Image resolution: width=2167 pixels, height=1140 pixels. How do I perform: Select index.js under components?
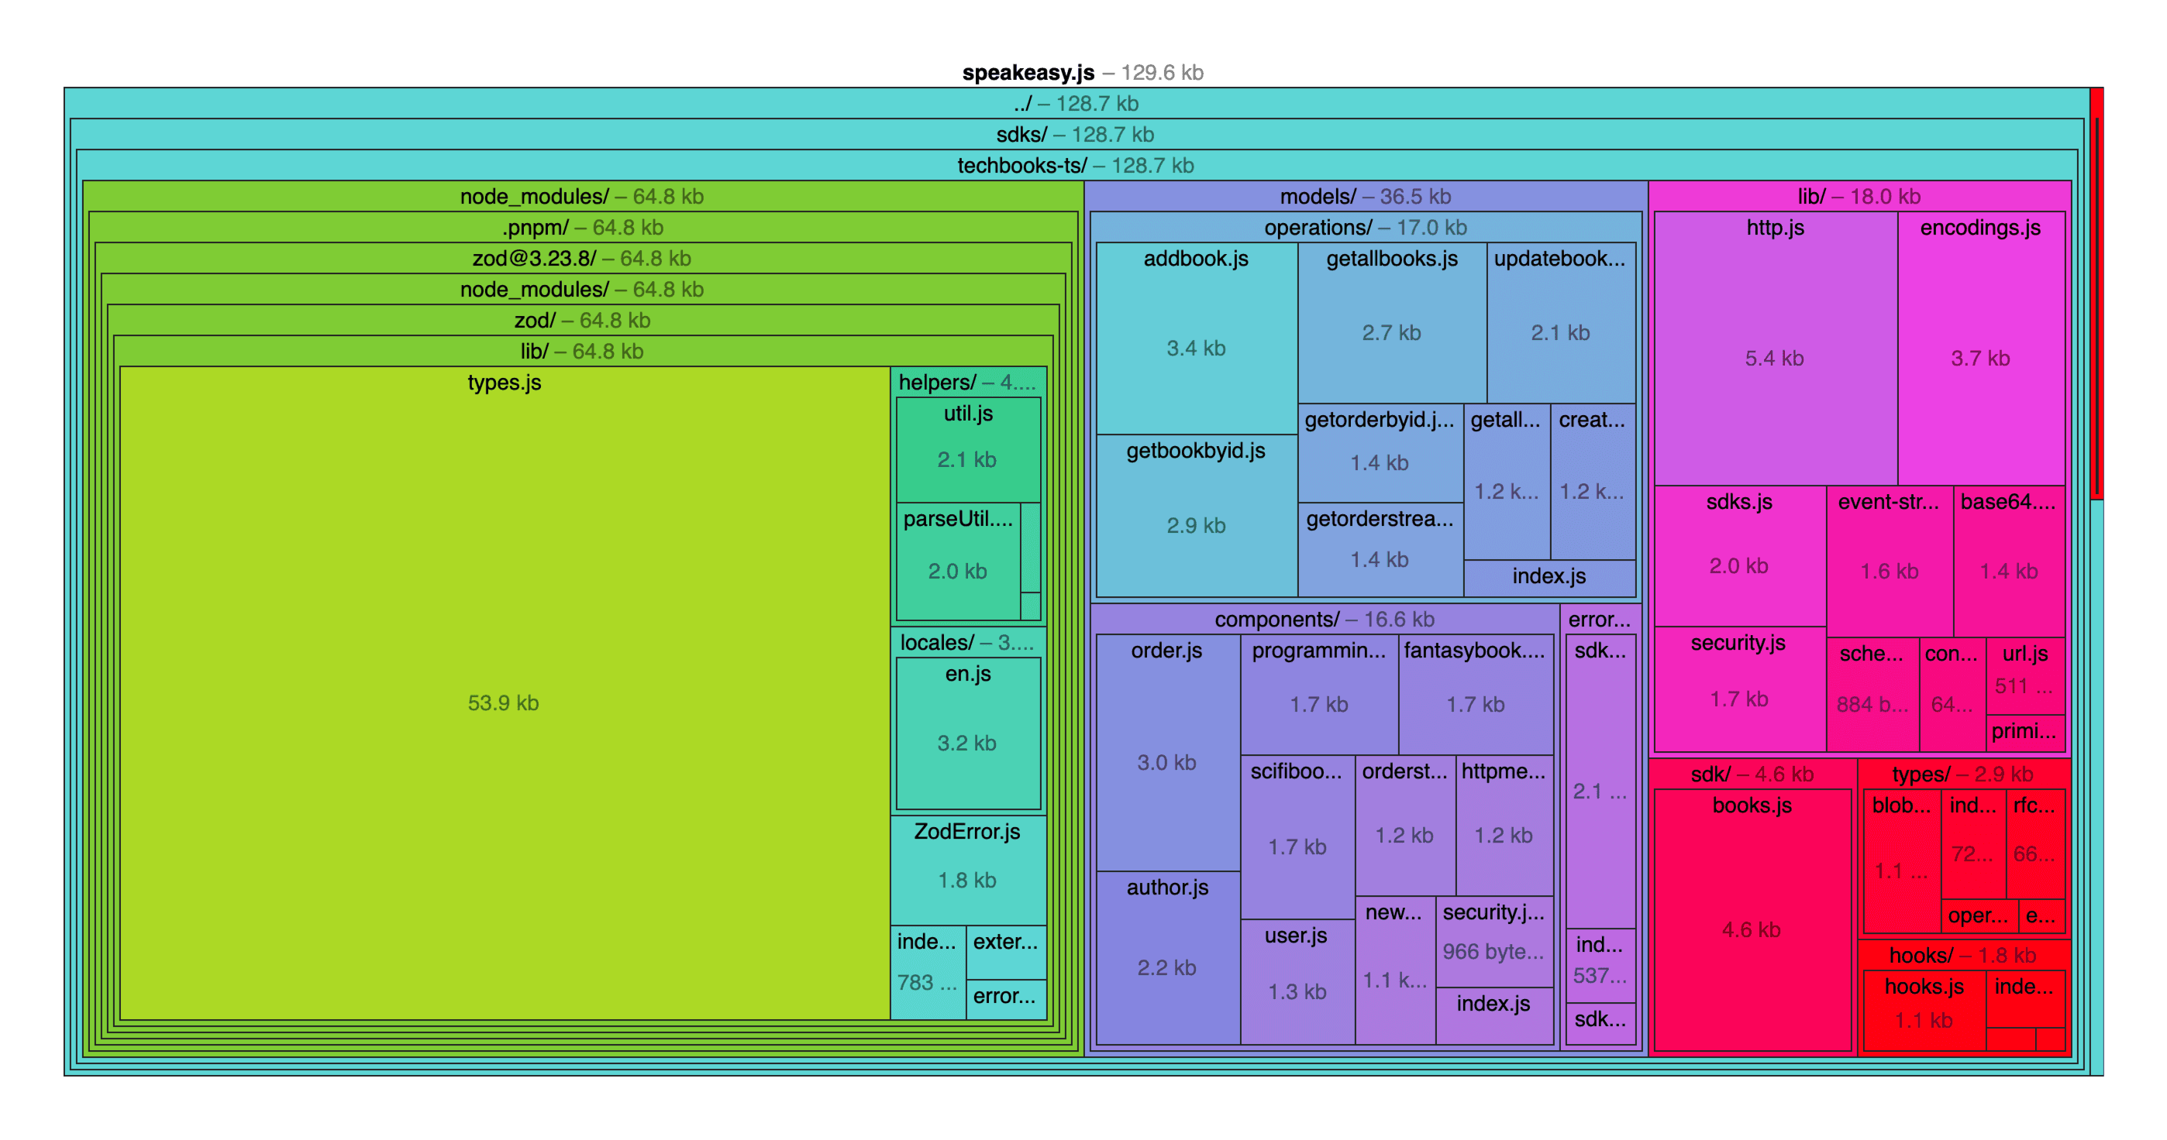(x=1494, y=1015)
